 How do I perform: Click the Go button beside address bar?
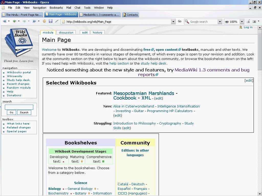coord(180,21)
